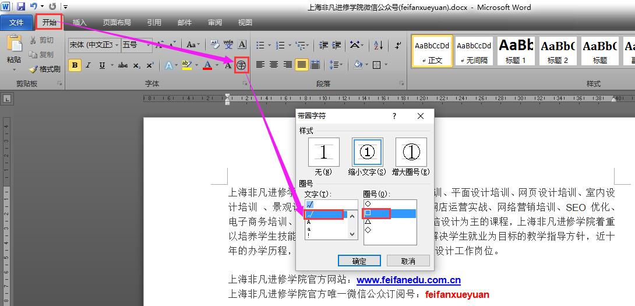Apply italic formatting with the I icon
This screenshot has height=306, width=635.
(89, 65)
